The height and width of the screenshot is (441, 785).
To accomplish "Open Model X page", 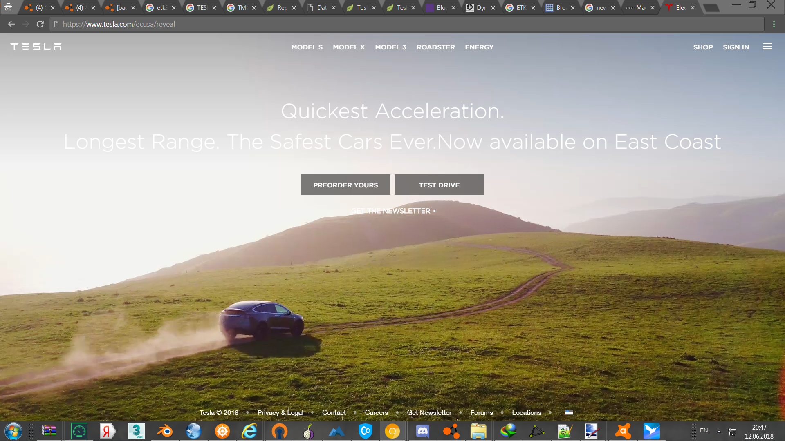I will tap(349, 47).
